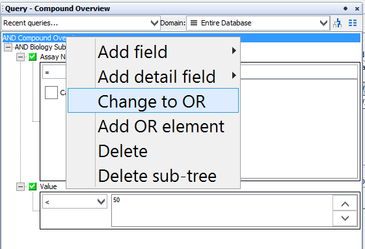Open the less-than operator dropdown

pyautogui.click(x=75, y=201)
